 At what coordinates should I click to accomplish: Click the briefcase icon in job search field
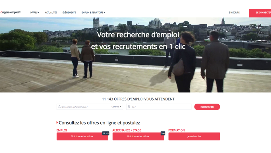(x=60, y=107)
